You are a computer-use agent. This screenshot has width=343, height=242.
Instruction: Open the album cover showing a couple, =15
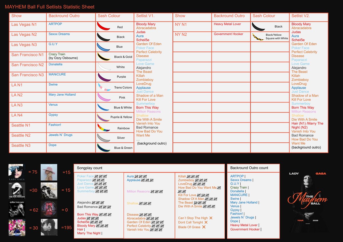pyautogui.click(x=49, y=191)
